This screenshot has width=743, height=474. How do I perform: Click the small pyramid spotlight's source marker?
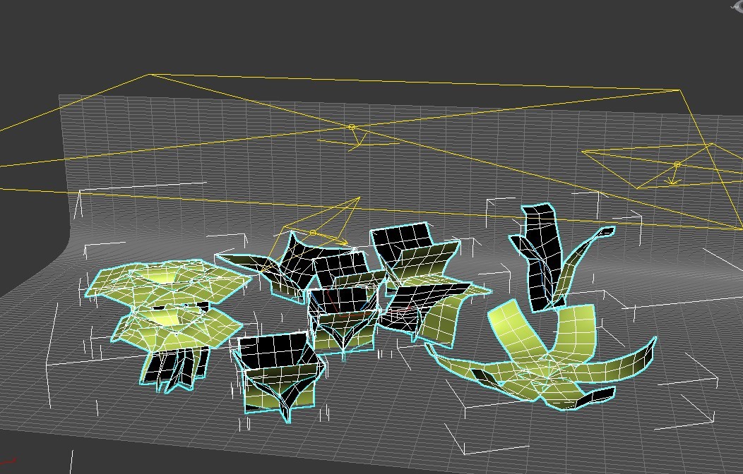point(313,233)
